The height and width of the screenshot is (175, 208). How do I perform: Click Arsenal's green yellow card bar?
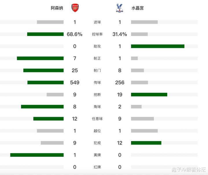coord(37,155)
